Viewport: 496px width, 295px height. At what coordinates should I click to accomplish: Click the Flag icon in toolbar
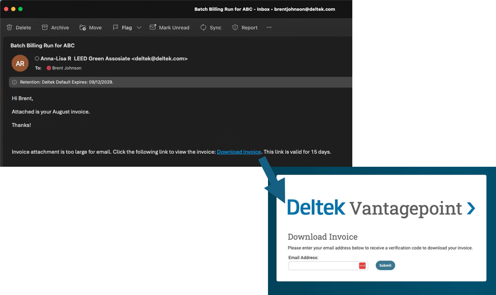(x=115, y=27)
